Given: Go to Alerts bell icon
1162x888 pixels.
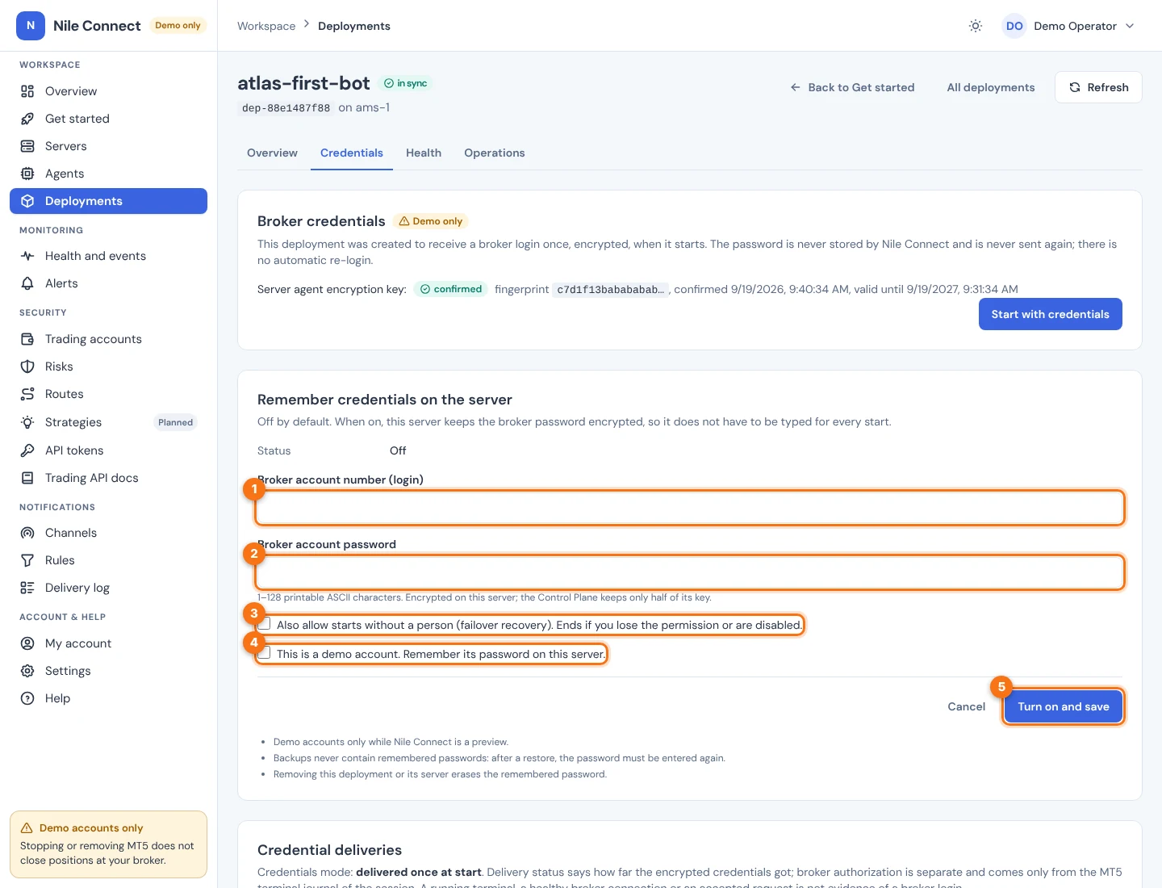Looking at the screenshot, I should pos(27,283).
